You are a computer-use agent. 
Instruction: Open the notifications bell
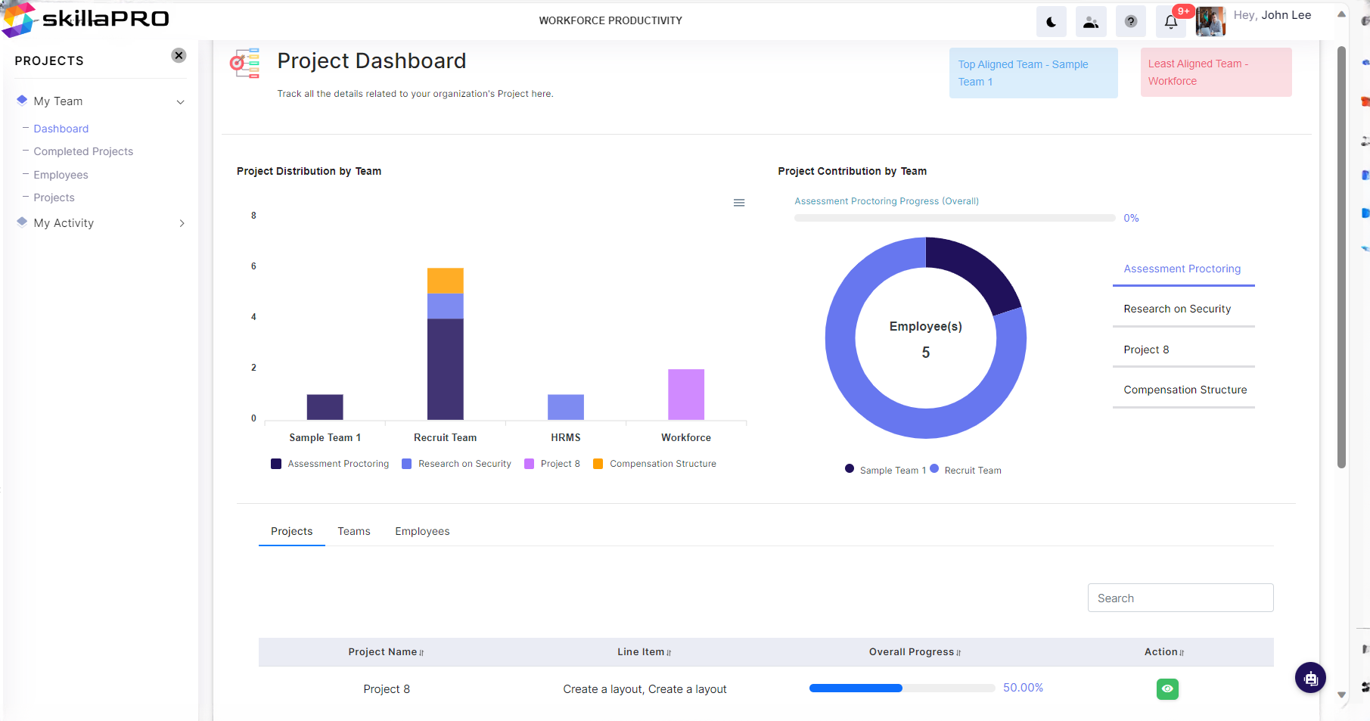click(x=1171, y=22)
